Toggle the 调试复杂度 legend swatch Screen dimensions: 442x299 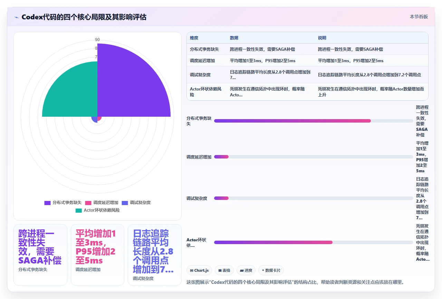(125, 203)
